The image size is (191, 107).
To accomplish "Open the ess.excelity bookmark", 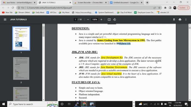I will click(82, 12).
